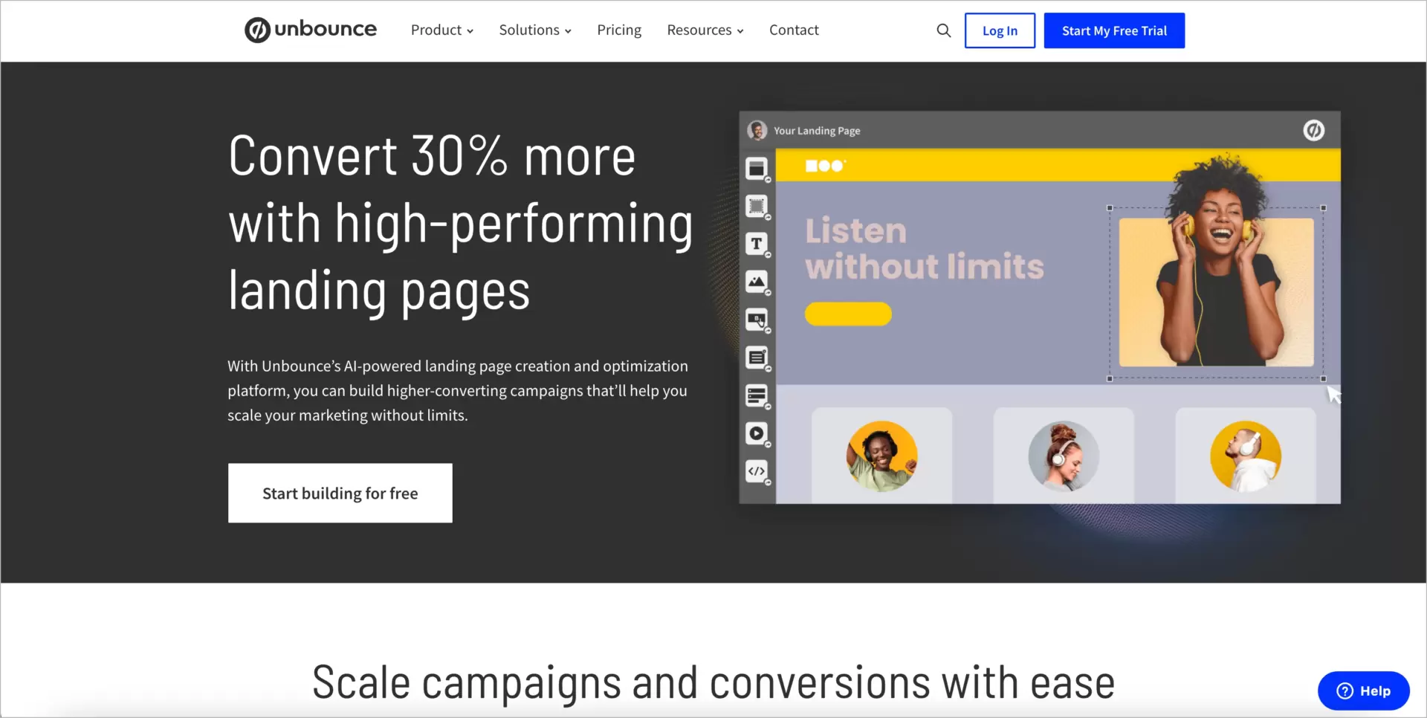
Task: Click Start My Free Trial
Action: tap(1113, 30)
